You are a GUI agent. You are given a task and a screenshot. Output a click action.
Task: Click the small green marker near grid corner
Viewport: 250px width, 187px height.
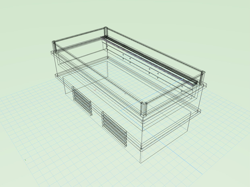25,160
